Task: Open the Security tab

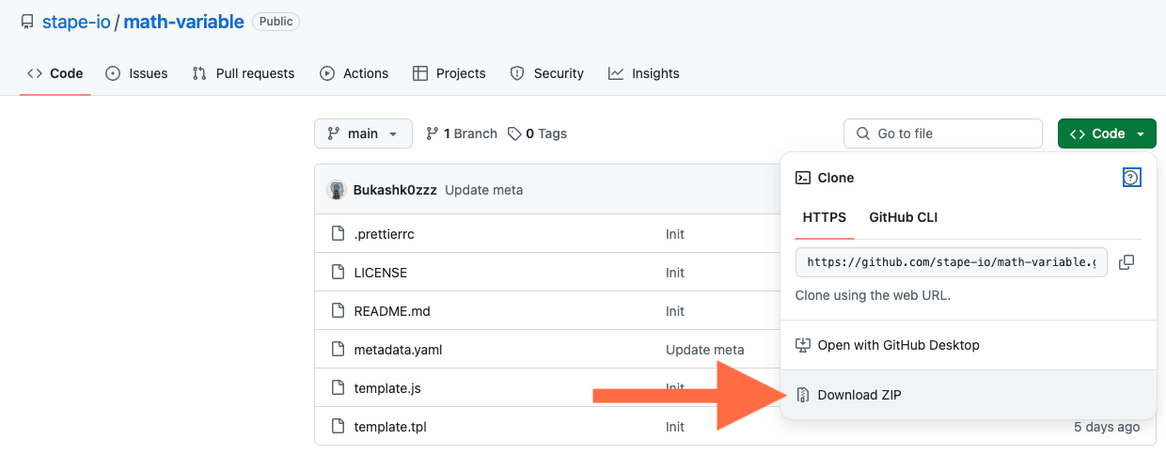Action: (x=547, y=73)
